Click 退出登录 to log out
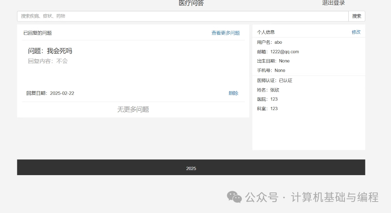The image size is (391, 213). [333, 3]
